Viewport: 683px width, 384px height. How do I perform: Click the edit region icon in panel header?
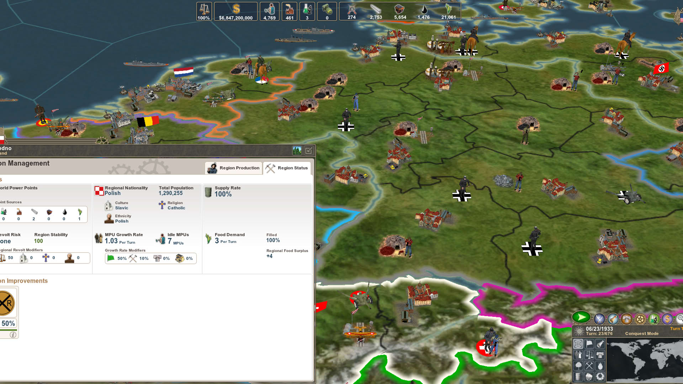pos(309,151)
